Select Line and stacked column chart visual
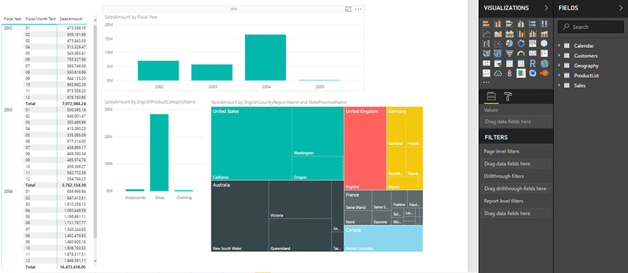The image size is (628, 273). click(x=521, y=34)
